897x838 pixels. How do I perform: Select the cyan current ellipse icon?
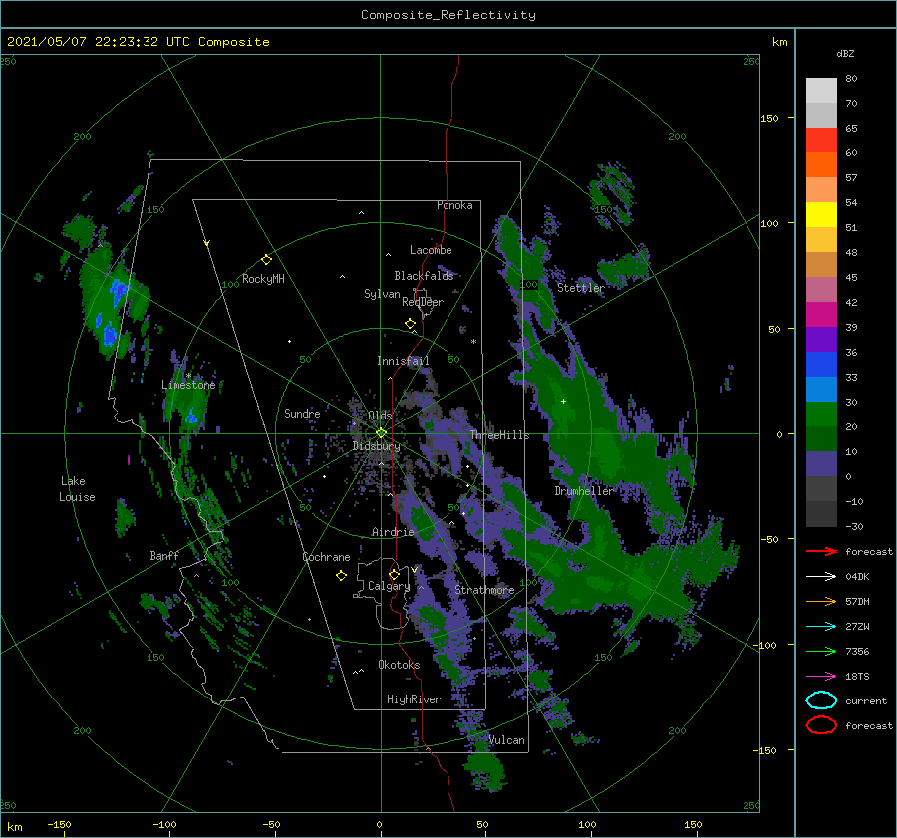tap(821, 700)
